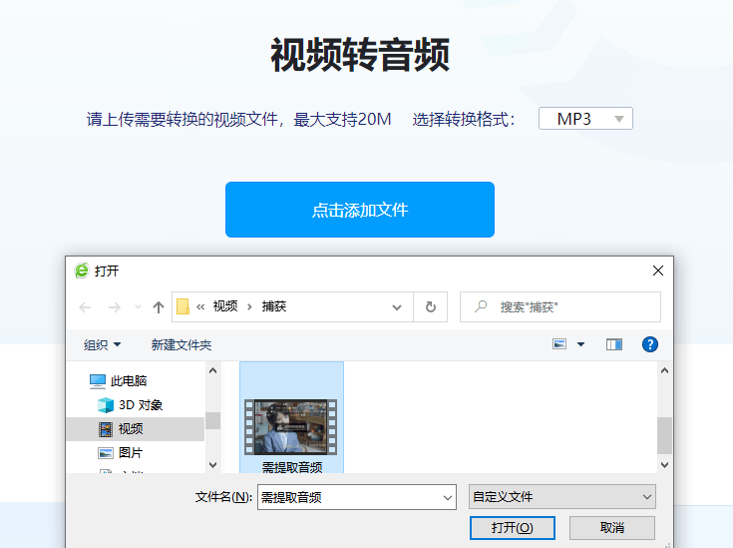
Task: Toggle the preview pane icon
Action: [613, 344]
